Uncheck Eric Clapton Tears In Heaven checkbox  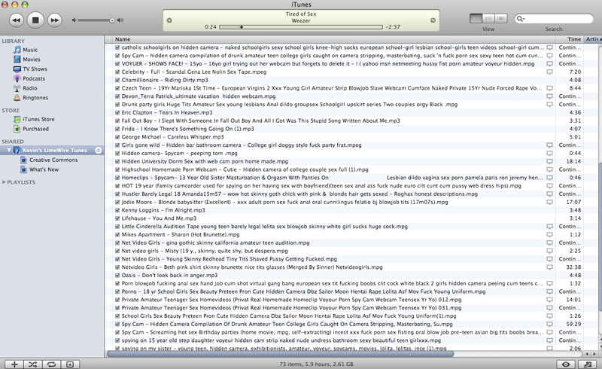coord(117,112)
